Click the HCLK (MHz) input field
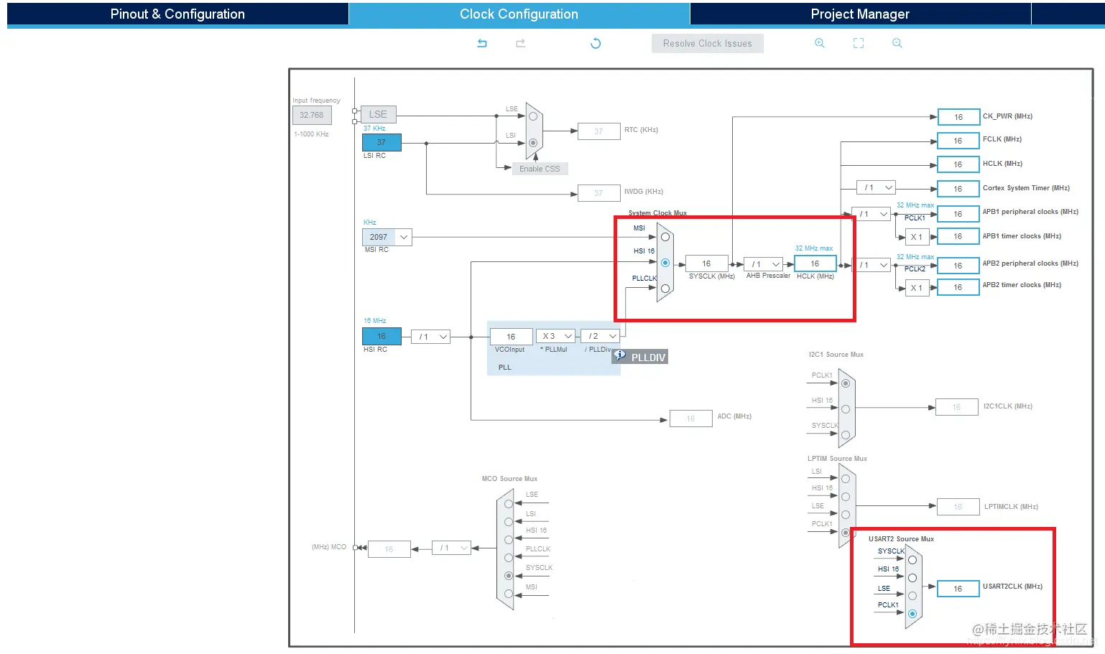The width and height of the screenshot is (1105, 654). point(815,263)
